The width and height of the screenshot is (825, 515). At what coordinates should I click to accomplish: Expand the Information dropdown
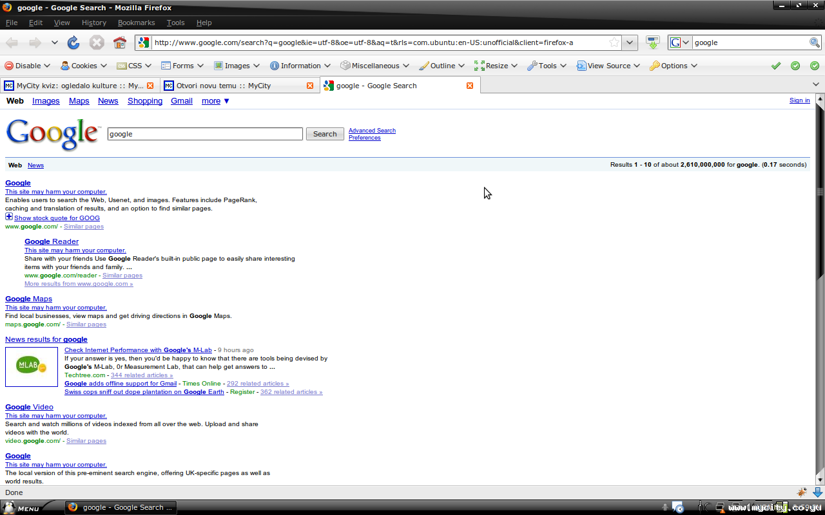[x=300, y=66]
